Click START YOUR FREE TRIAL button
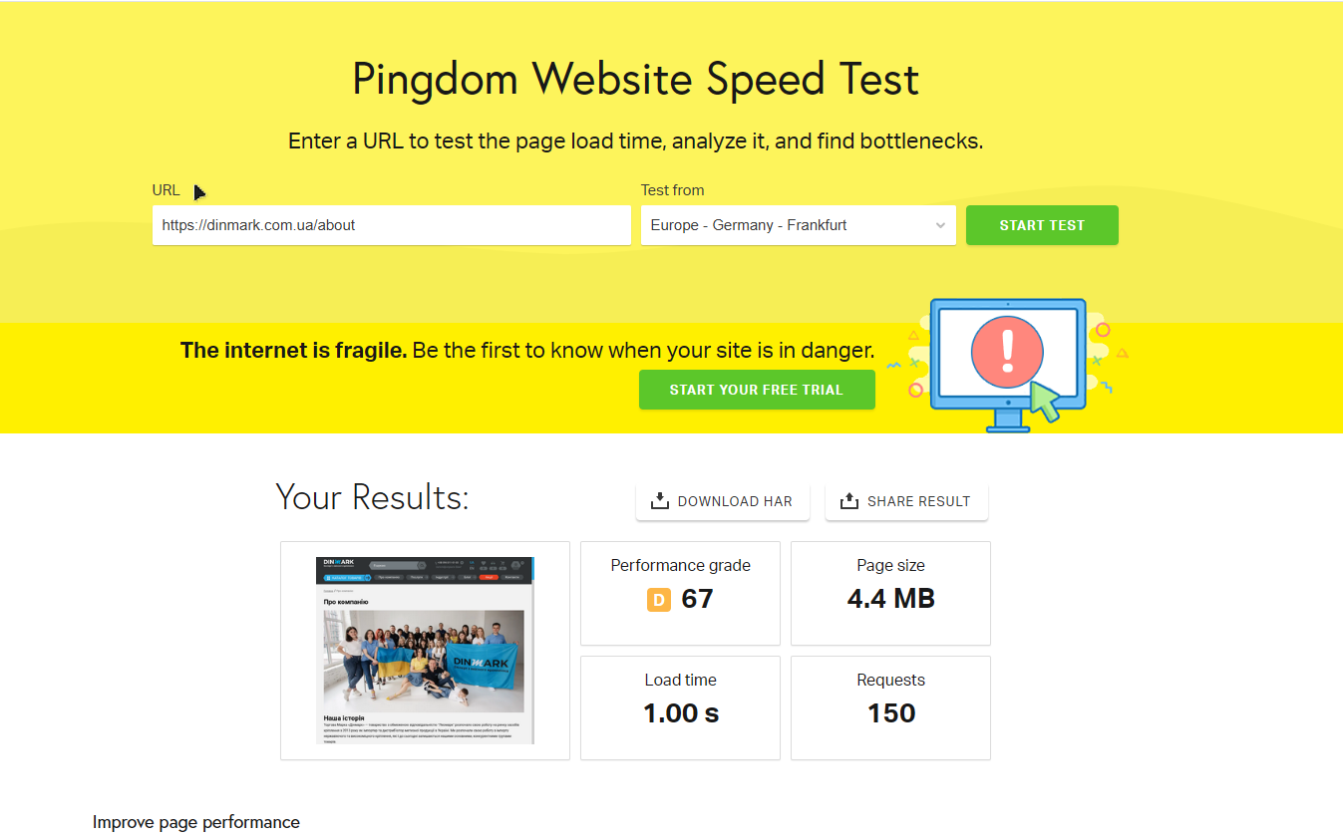Viewport: 1343px width, 838px height. pyautogui.click(x=757, y=390)
